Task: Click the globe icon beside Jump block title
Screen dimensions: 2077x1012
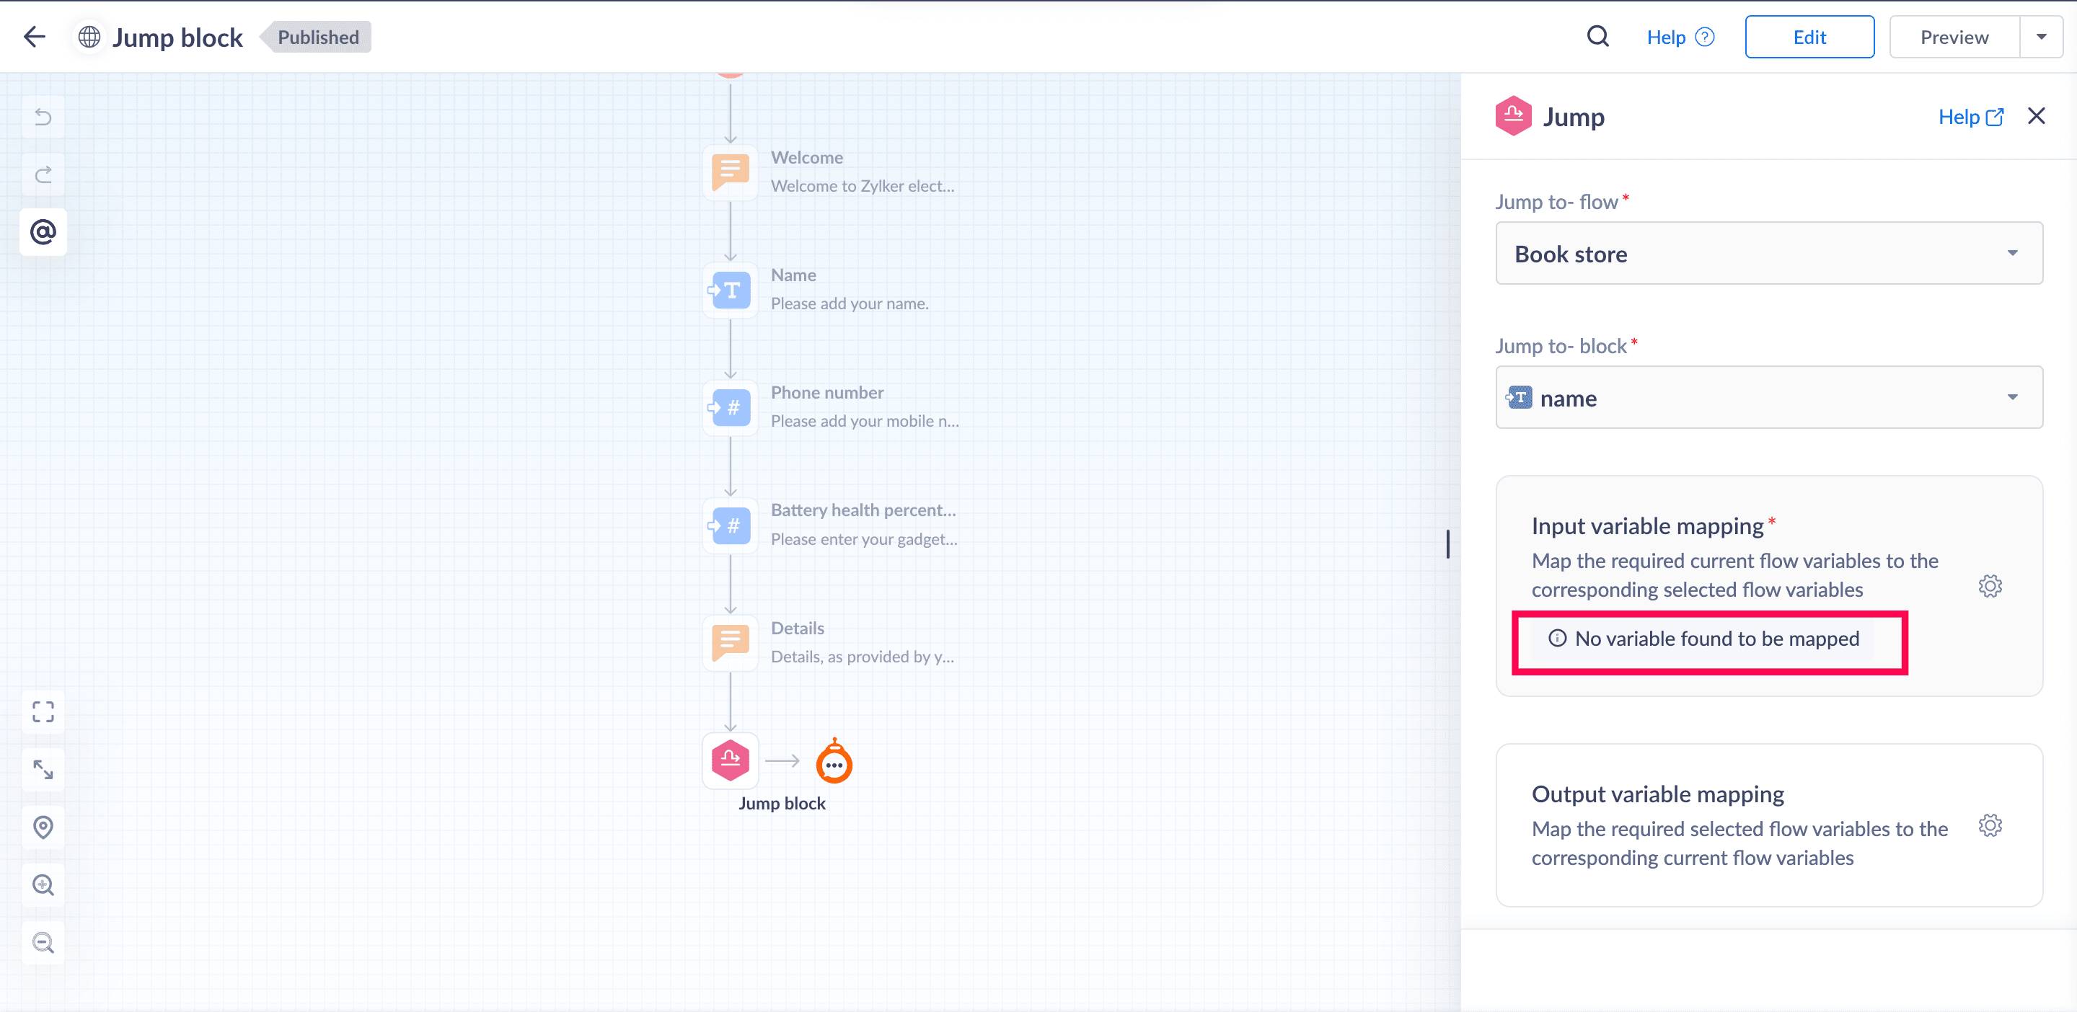Action: click(89, 37)
